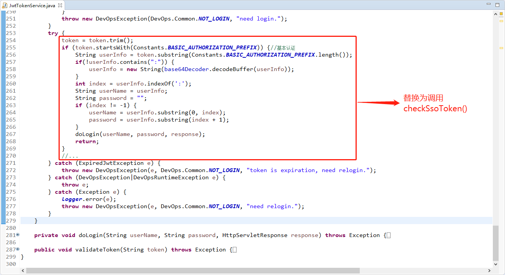Click 'decodeBuffer' method call

click(x=233, y=69)
